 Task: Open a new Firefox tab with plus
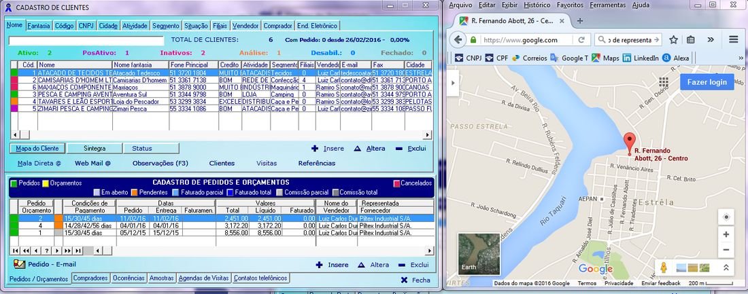pyautogui.click(x=580, y=21)
